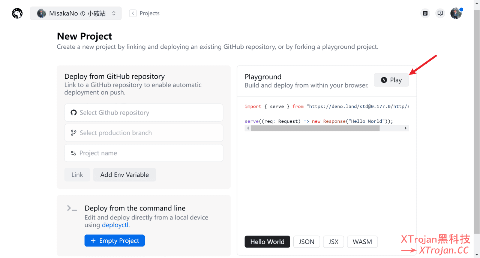Focus the Project name field
The width and height of the screenshot is (480, 258).
(x=144, y=153)
